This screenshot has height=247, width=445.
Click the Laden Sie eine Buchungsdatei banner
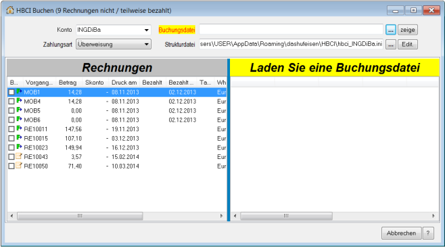(x=335, y=68)
